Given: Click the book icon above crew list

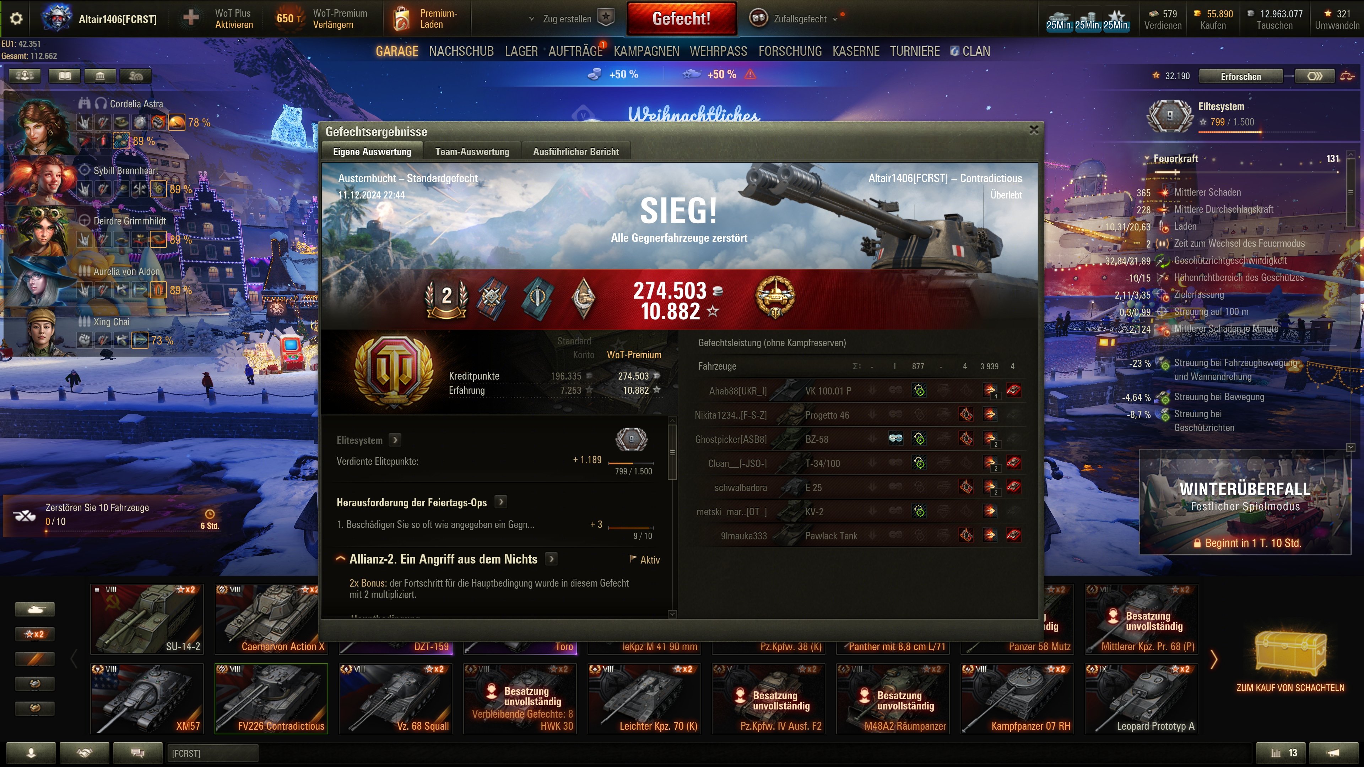Looking at the screenshot, I should click(x=65, y=76).
